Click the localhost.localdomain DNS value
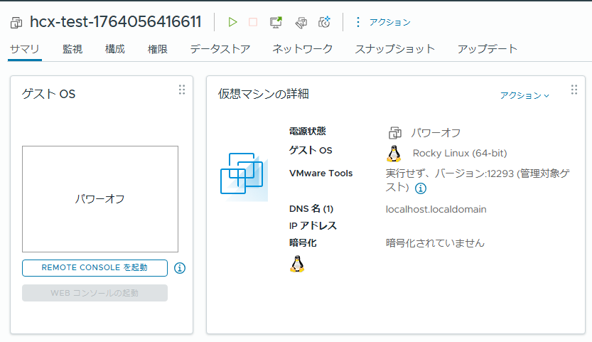Image resolution: width=592 pixels, height=342 pixels. [x=436, y=209]
